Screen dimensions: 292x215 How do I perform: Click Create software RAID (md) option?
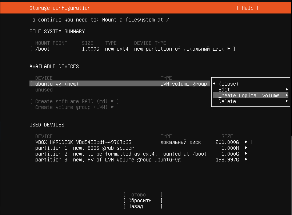point(74,101)
